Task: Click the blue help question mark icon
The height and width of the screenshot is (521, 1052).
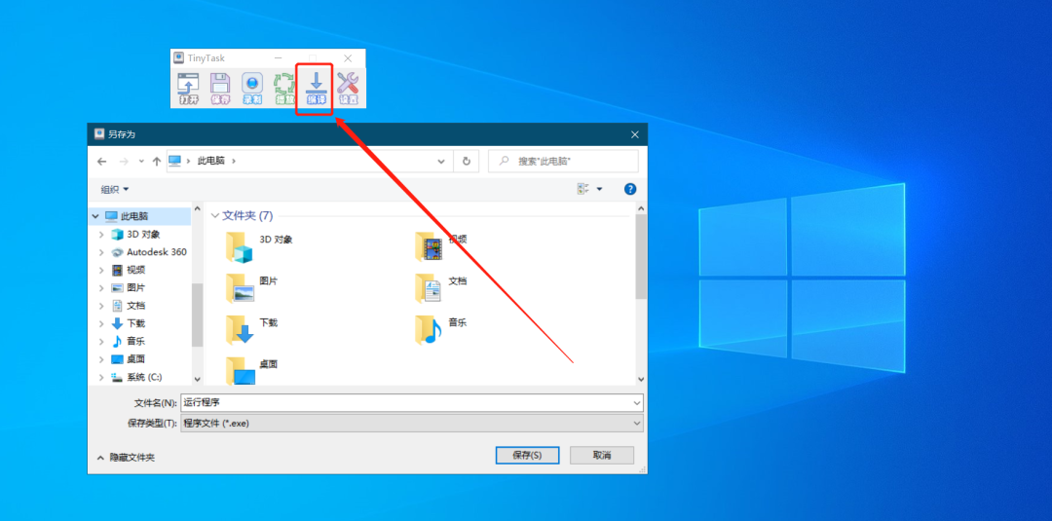Action: pyautogui.click(x=630, y=189)
